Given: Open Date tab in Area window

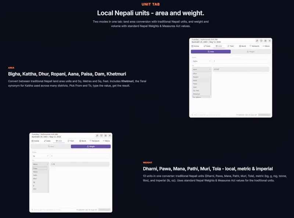Looking at the screenshot, I should pyautogui.click(x=207, y=46).
